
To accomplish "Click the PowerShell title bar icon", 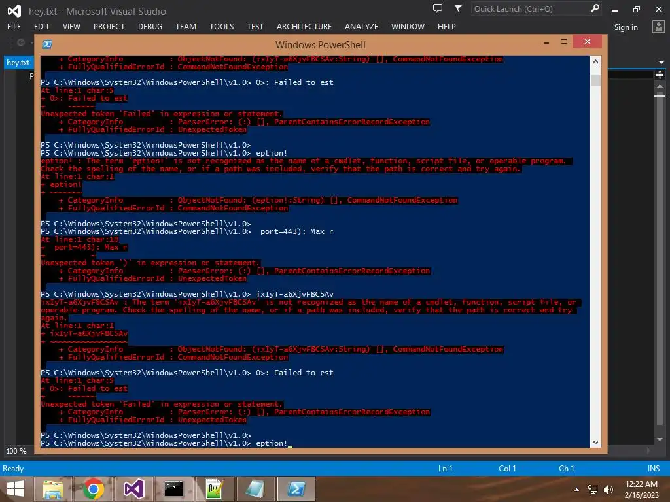I will click(47, 44).
